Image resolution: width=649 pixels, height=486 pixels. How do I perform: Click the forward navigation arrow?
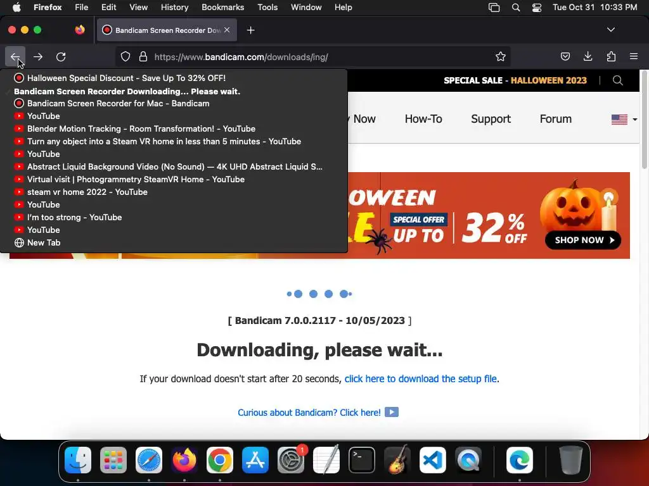pos(37,56)
